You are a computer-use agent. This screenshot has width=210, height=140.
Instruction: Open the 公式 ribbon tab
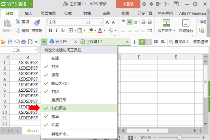click(68, 13)
